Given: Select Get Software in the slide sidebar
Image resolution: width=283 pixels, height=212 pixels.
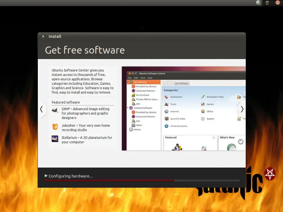Looking at the screenshot, I should point(144,82).
